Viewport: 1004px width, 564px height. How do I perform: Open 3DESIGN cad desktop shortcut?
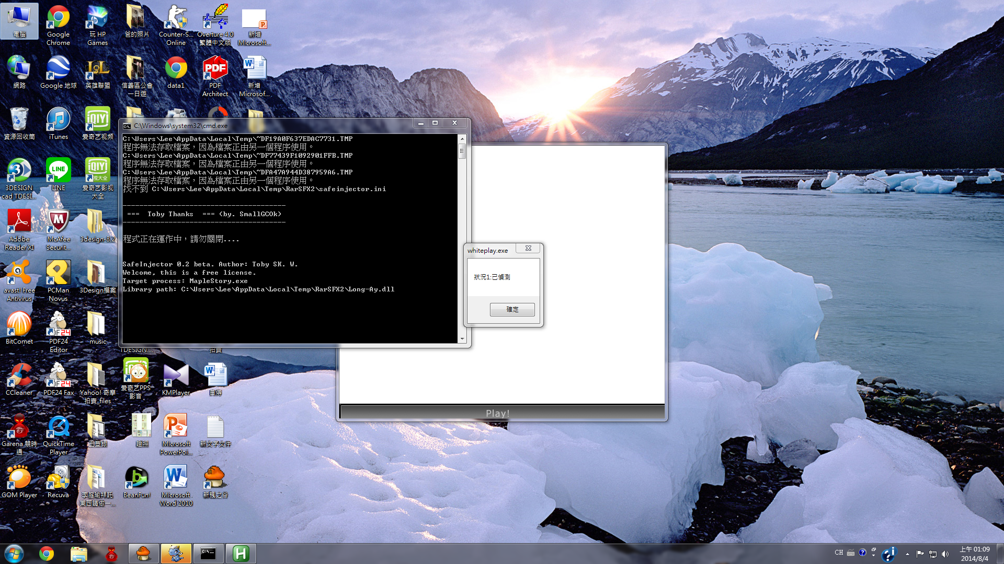(x=19, y=179)
